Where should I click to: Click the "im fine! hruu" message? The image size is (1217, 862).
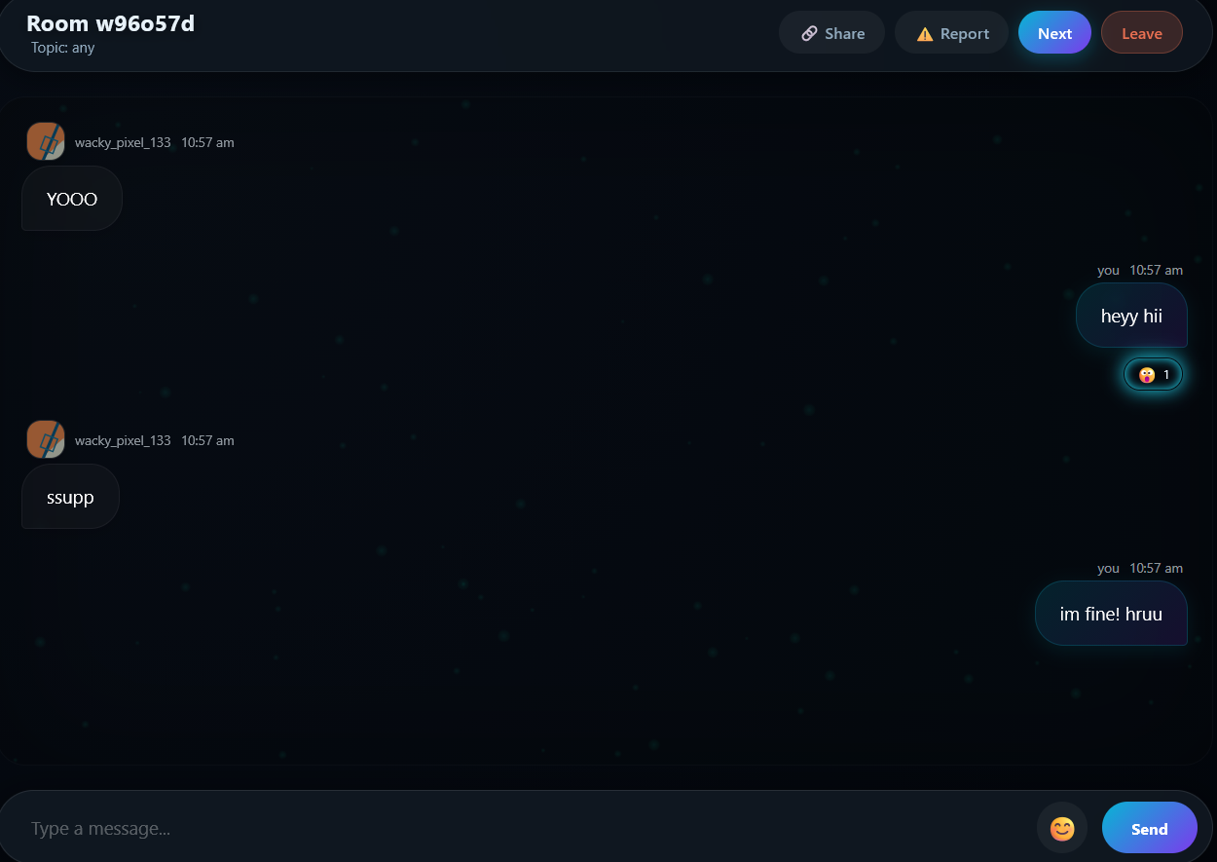(1111, 614)
